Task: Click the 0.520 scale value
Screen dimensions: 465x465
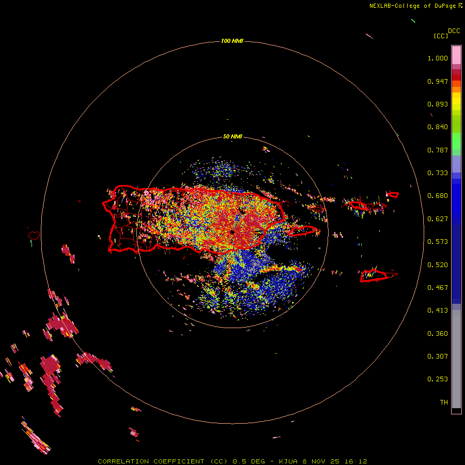Action: (x=438, y=265)
